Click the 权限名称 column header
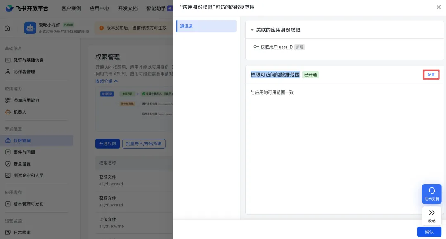The image size is (446, 239). [x=107, y=163]
